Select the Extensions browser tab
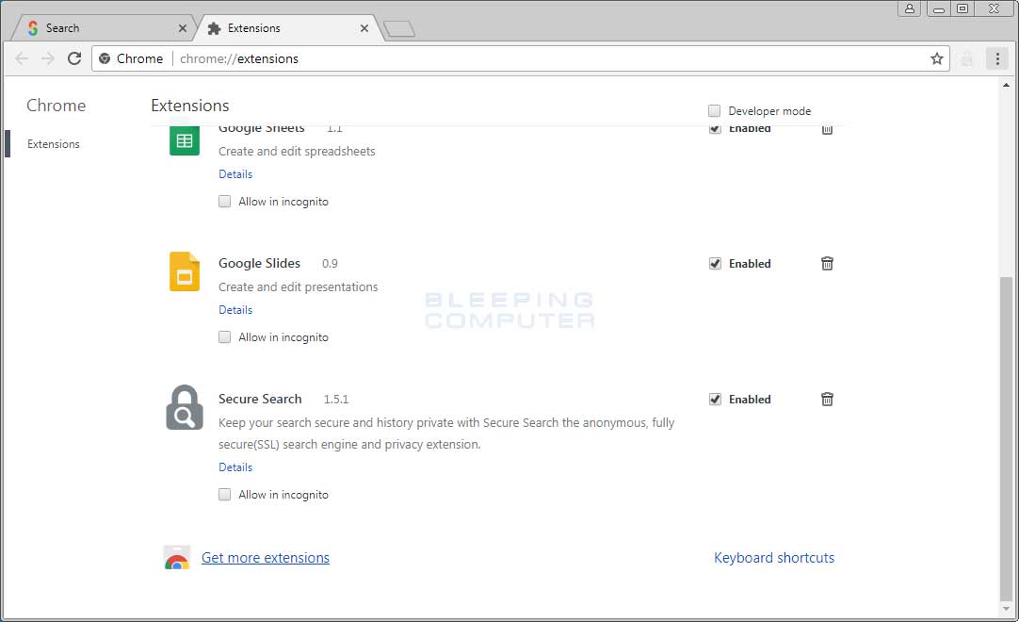Viewport: 1019px width, 622px height. (289, 28)
